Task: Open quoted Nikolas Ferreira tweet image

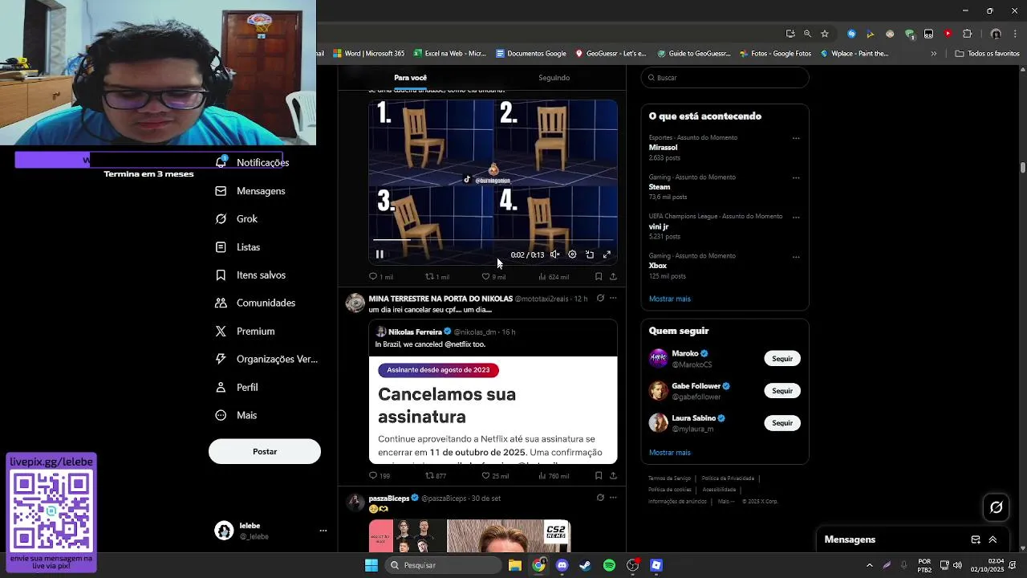Action: (x=493, y=410)
